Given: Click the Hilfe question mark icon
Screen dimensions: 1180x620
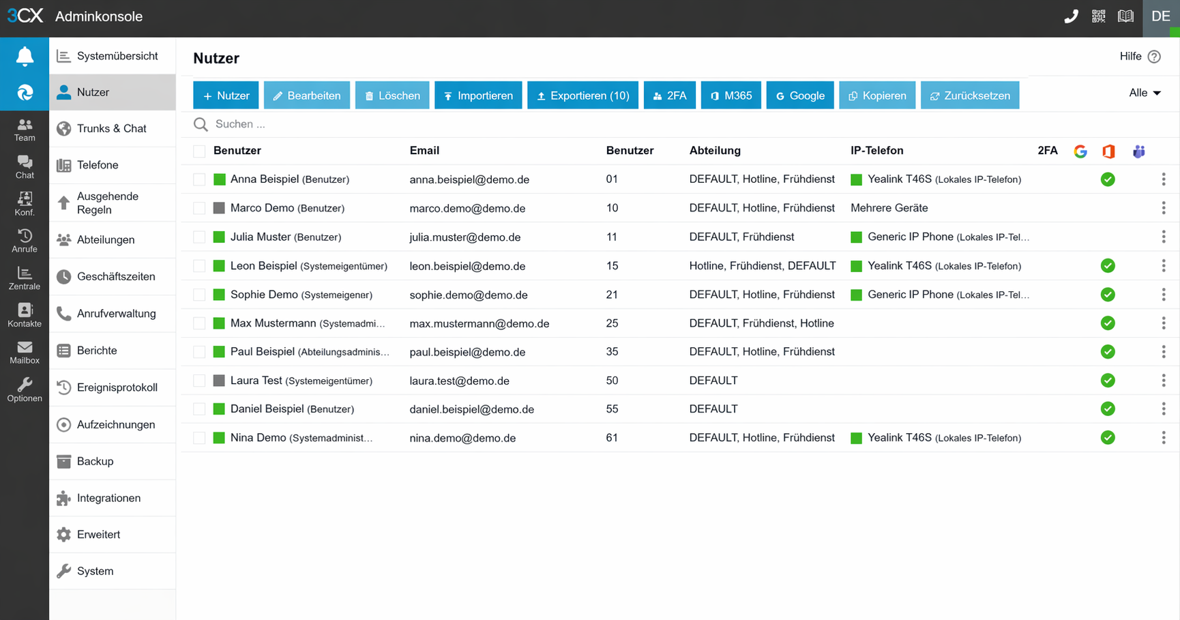Looking at the screenshot, I should (1154, 57).
